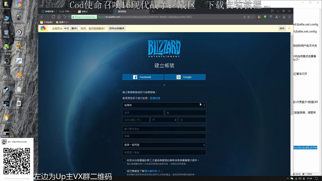Click the blue round extension icon in toolbar
The height and width of the screenshot is (181, 322).
tap(271, 17)
